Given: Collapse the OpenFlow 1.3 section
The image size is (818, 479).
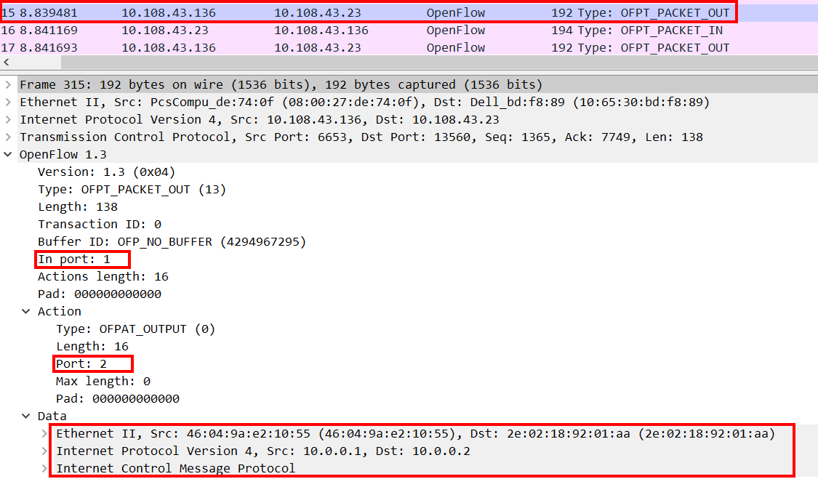Looking at the screenshot, I should pyautogui.click(x=7, y=154).
